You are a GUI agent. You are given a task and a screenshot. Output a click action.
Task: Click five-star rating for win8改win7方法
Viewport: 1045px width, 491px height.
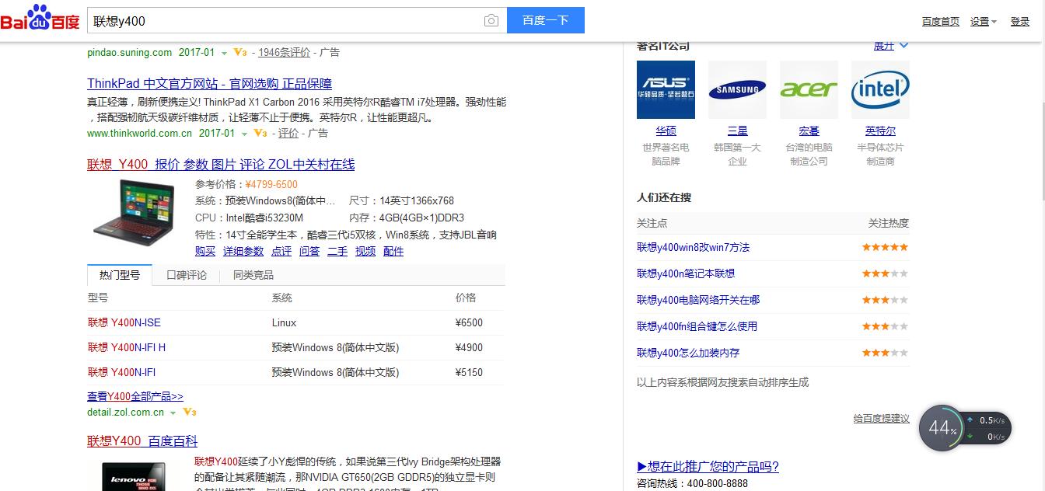pos(885,247)
